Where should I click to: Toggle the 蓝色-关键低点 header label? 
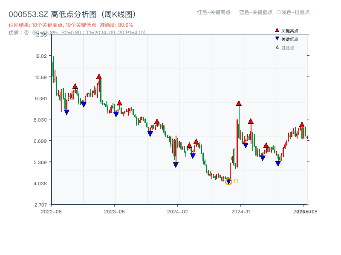click(256, 12)
